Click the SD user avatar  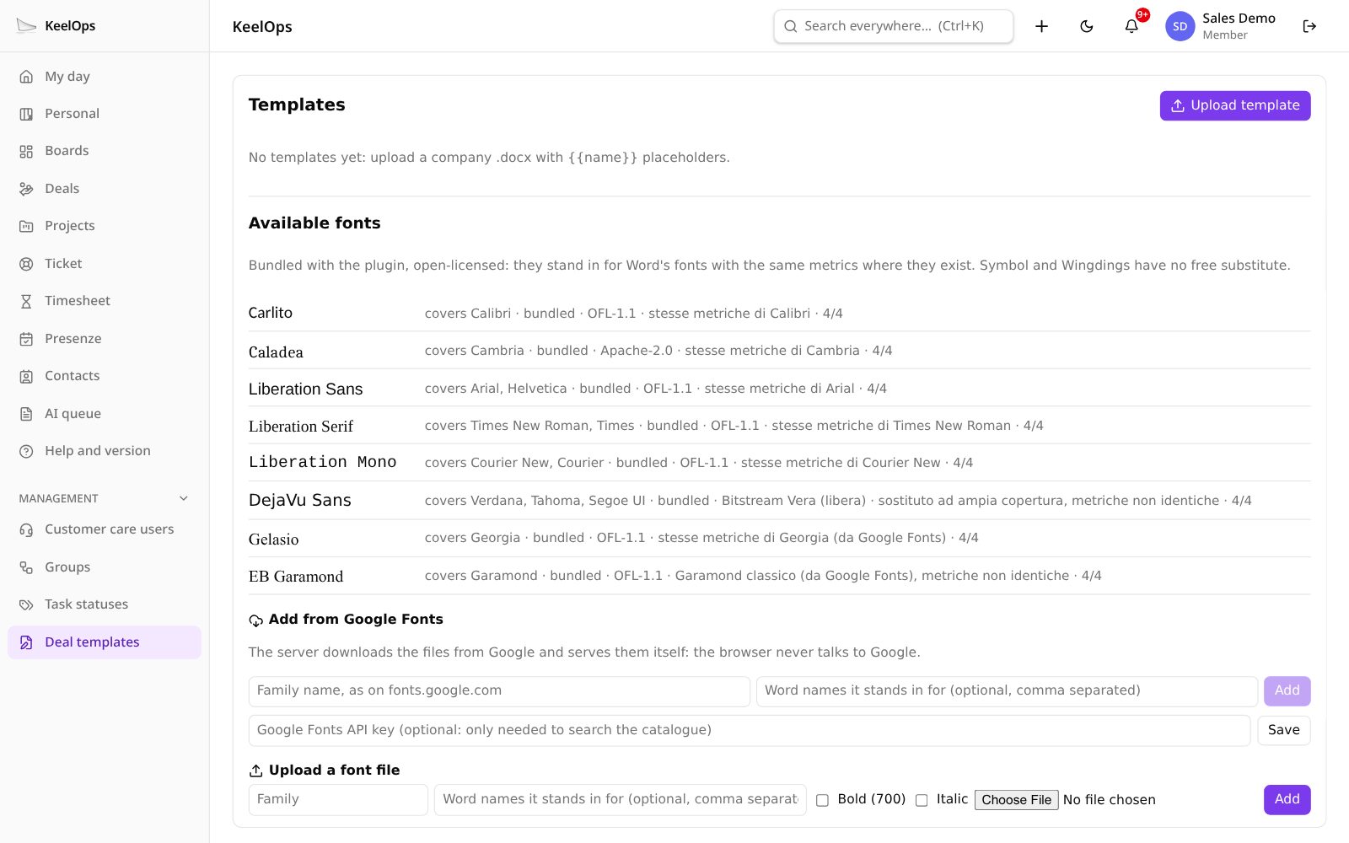pyautogui.click(x=1180, y=26)
